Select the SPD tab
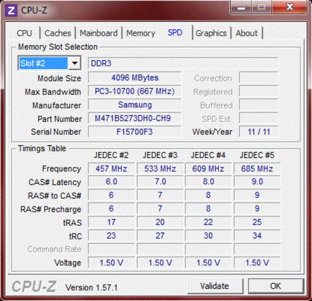 [x=175, y=32]
